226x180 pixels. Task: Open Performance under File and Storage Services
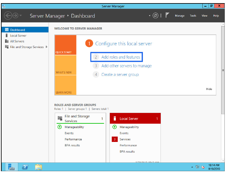click(x=73, y=139)
